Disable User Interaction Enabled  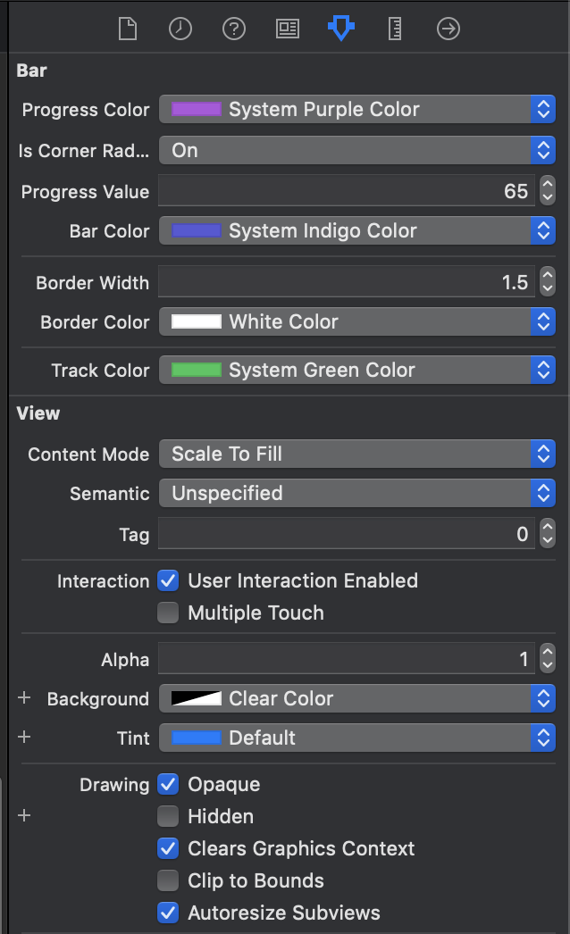click(167, 580)
